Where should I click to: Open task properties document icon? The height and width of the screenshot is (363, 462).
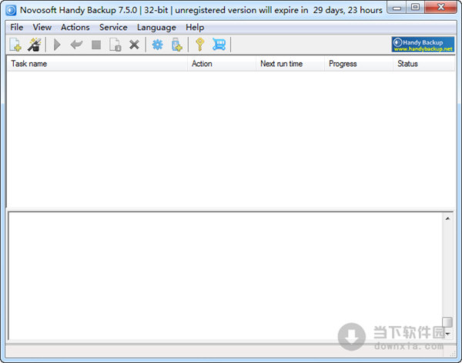[115, 45]
